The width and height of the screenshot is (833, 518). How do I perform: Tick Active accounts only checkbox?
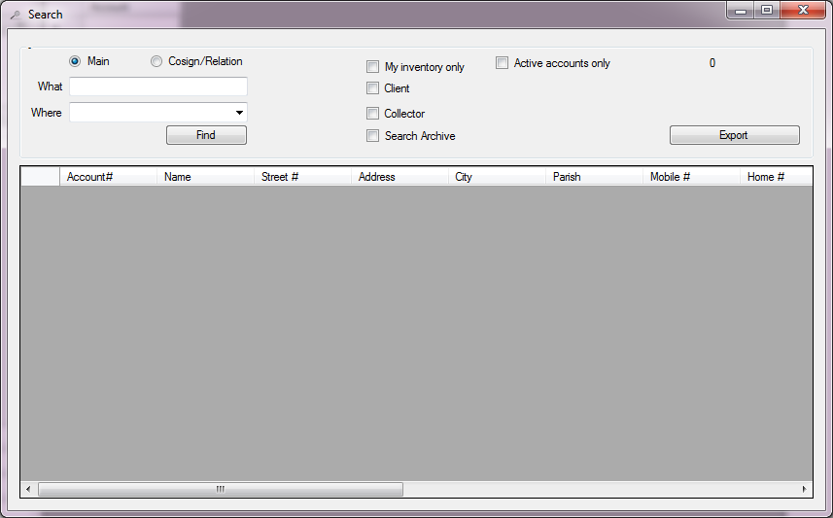point(502,63)
